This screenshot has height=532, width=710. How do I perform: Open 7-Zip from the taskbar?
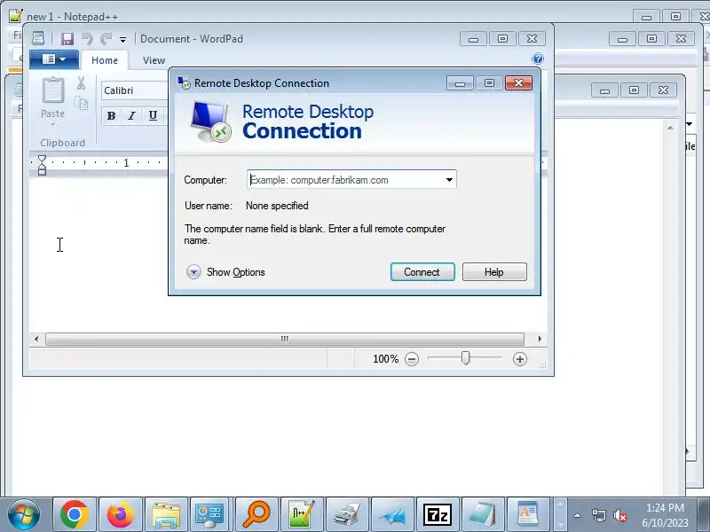[x=438, y=514]
